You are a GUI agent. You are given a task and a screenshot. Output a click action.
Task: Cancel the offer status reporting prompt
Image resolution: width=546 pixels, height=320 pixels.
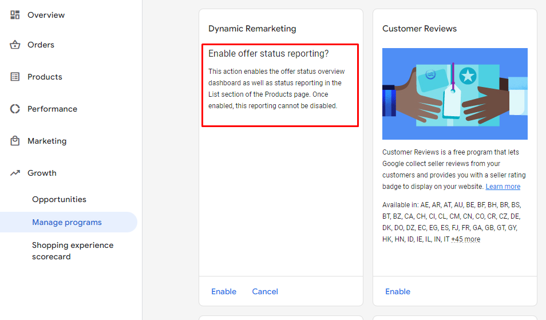[x=265, y=291]
